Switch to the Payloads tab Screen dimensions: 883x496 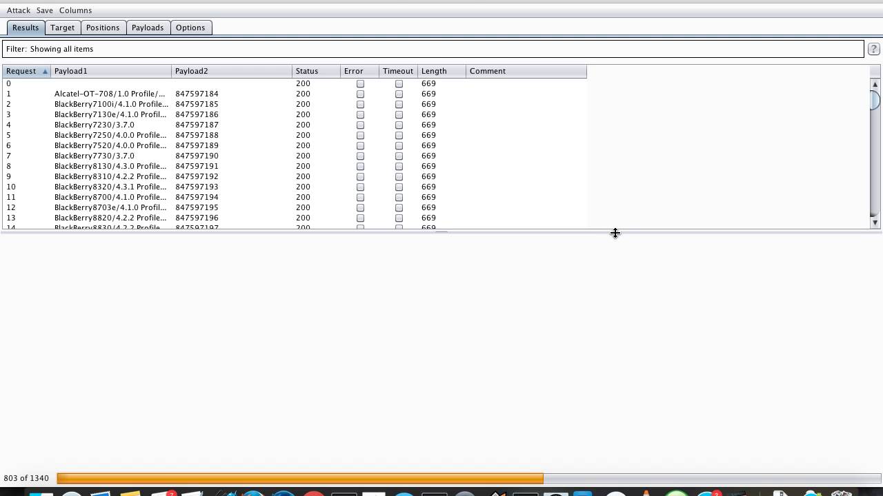pos(148,28)
